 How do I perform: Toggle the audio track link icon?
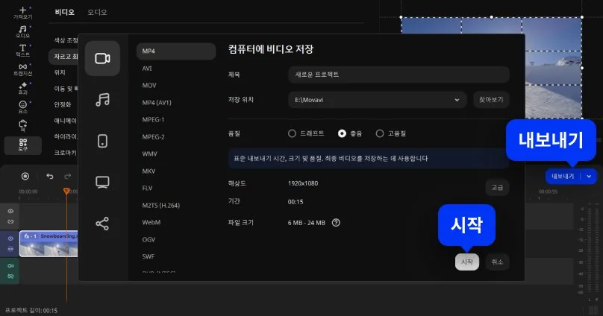click(10, 276)
